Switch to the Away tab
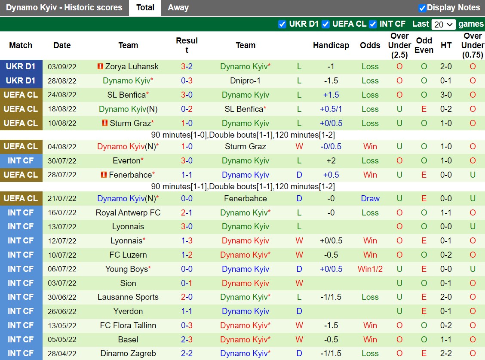Viewport: 485px width, 360px height. click(x=178, y=8)
